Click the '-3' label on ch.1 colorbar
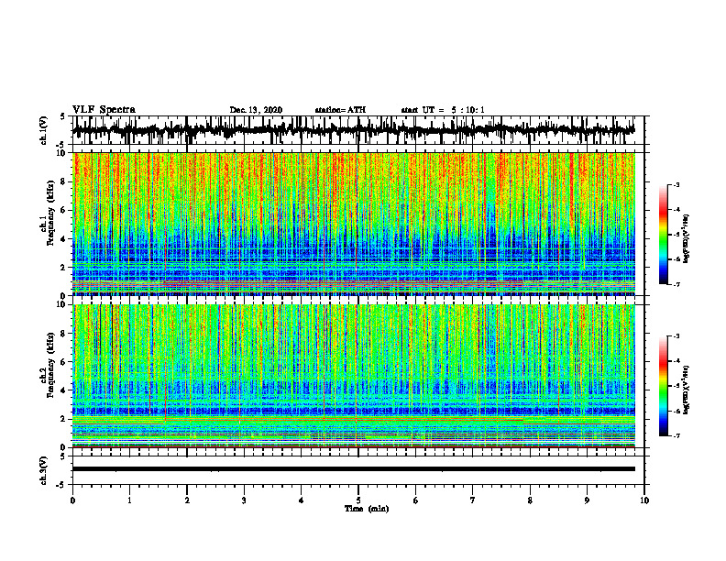726x561 pixels. (x=676, y=185)
